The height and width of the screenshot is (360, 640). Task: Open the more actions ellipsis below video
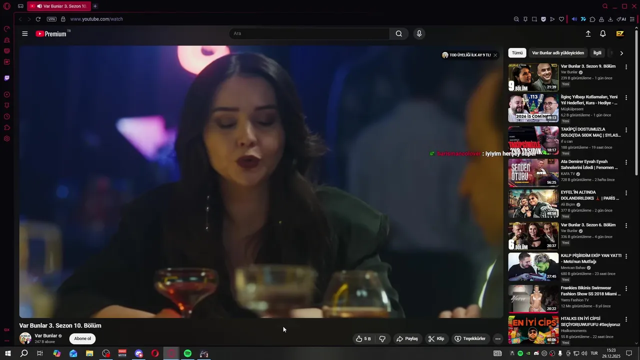[x=497, y=338]
